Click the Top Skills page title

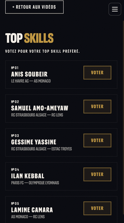29,38
